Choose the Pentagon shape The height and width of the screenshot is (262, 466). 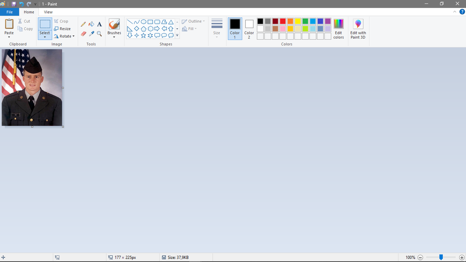(x=143, y=29)
